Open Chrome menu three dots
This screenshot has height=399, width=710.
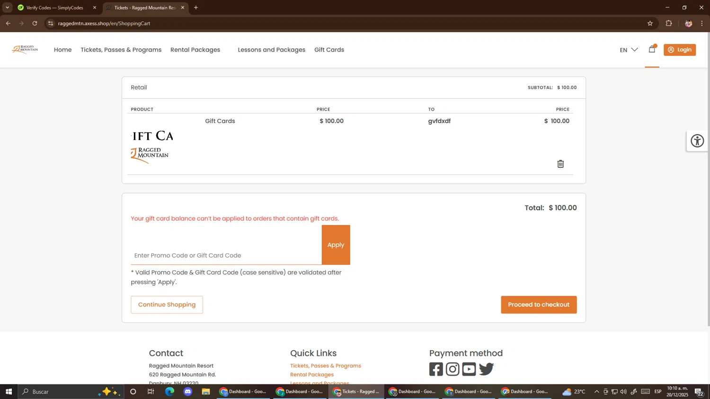coord(702,23)
